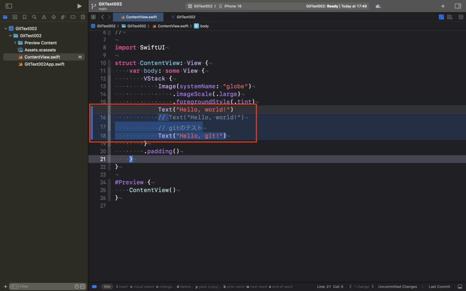Select the Last Commit comparison version
The image size is (466, 291).
pos(439,286)
